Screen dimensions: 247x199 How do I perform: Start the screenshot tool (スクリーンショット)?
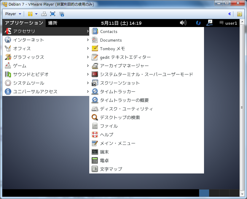coord(119,83)
